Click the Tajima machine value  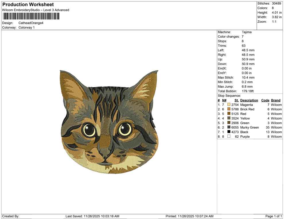(247, 32)
